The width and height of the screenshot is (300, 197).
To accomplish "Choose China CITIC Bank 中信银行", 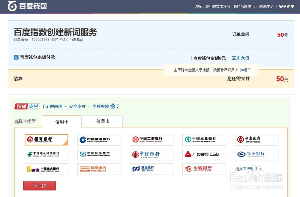I will [151, 154].
